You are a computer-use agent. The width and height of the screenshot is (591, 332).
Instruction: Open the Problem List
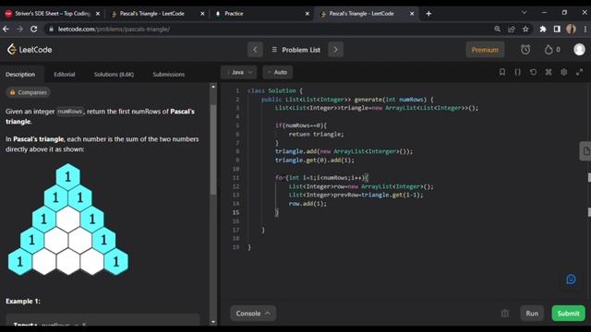[295, 50]
